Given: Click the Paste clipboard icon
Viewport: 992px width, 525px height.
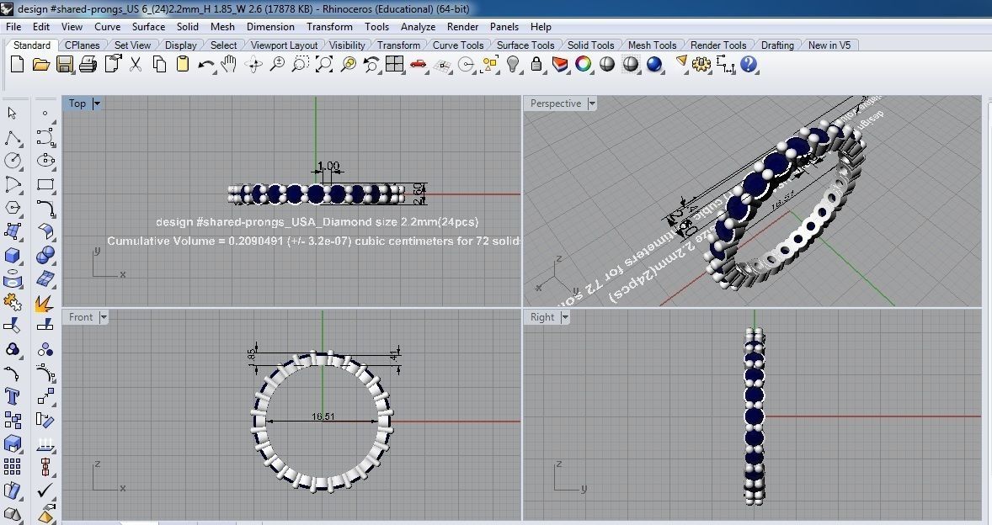Looking at the screenshot, I should click(183, 64).
